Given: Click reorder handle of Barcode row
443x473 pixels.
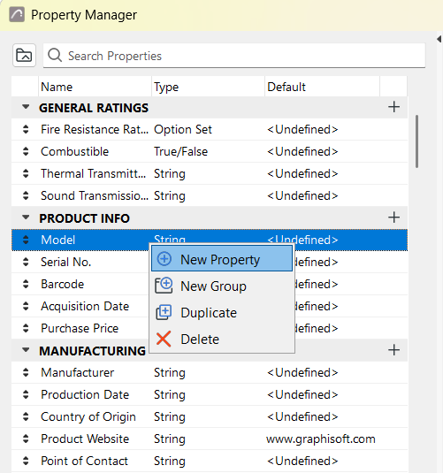Looking at the screenshot, I should pyautogui.click(x=26, y=284).
